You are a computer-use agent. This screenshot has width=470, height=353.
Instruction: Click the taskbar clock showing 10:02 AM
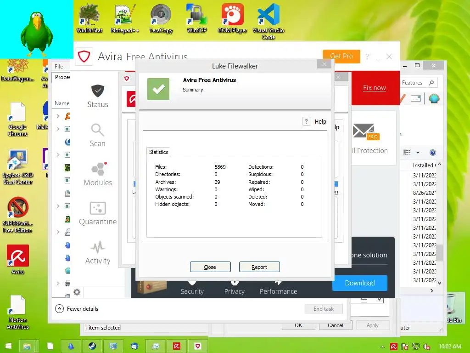point(450,347)
